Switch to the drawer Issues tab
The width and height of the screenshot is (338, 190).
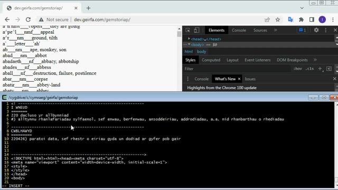tap(250, 79)
